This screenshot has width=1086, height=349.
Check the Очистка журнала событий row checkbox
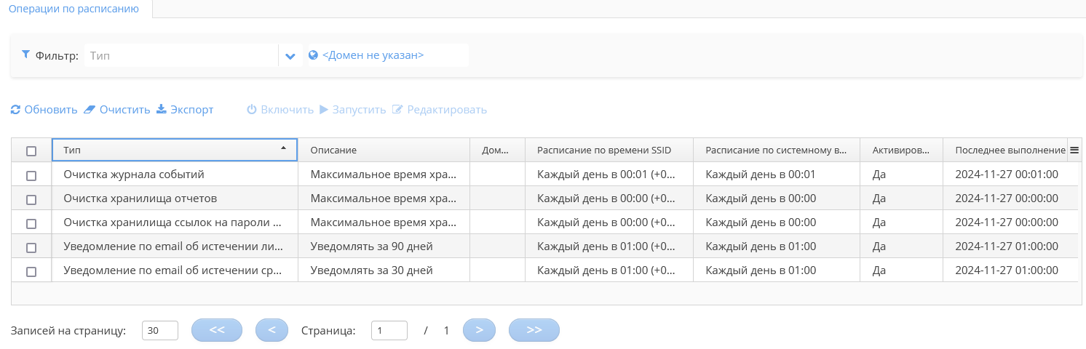click(x=31, y=175)
